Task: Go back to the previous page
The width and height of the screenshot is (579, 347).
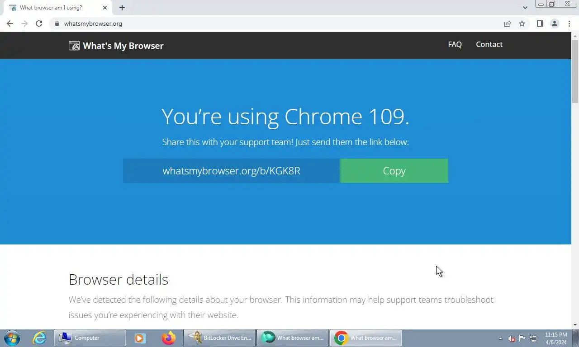Action: tap(10, 23)
